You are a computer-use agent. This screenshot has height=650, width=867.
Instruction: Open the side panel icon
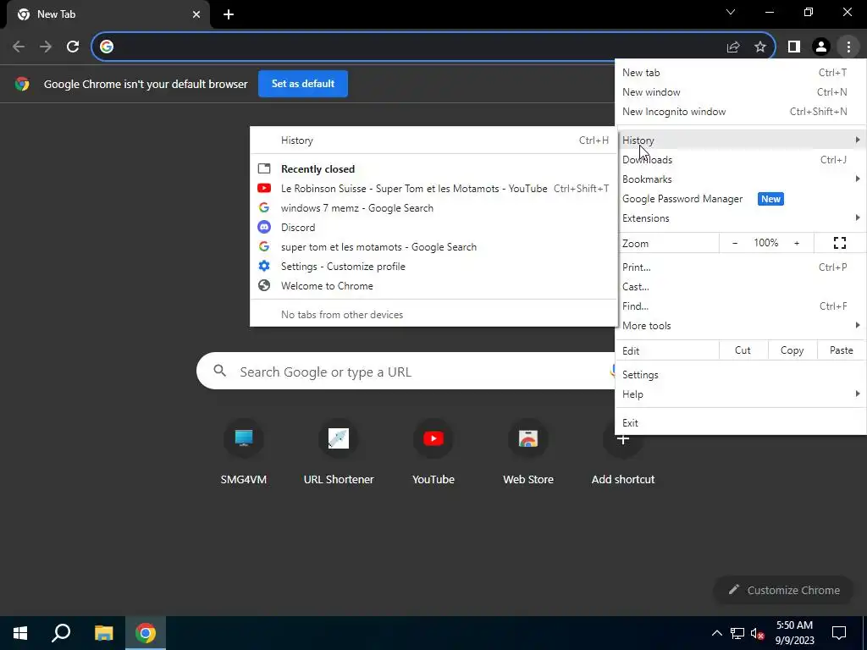coord(794,47)
